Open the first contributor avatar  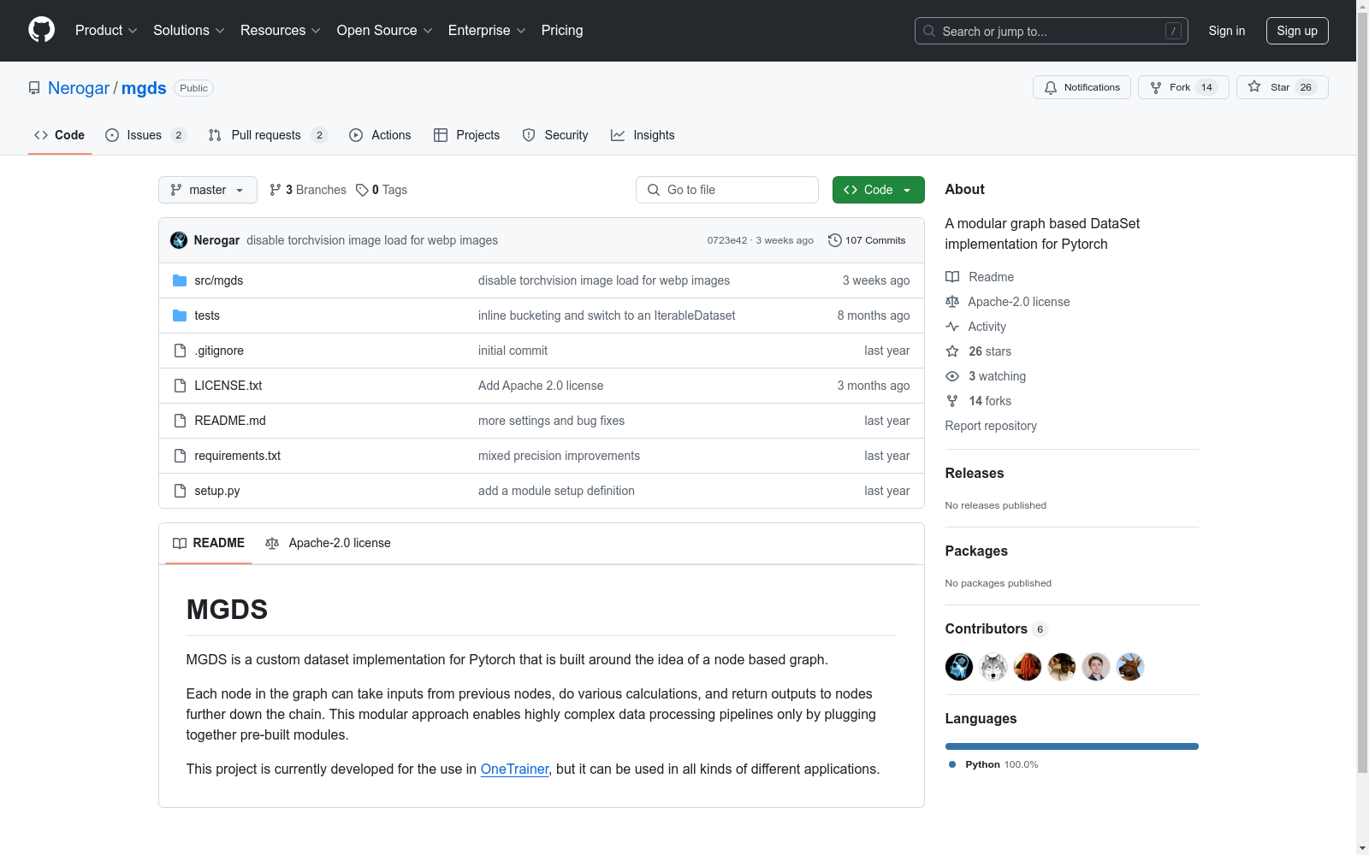(959, 667)
